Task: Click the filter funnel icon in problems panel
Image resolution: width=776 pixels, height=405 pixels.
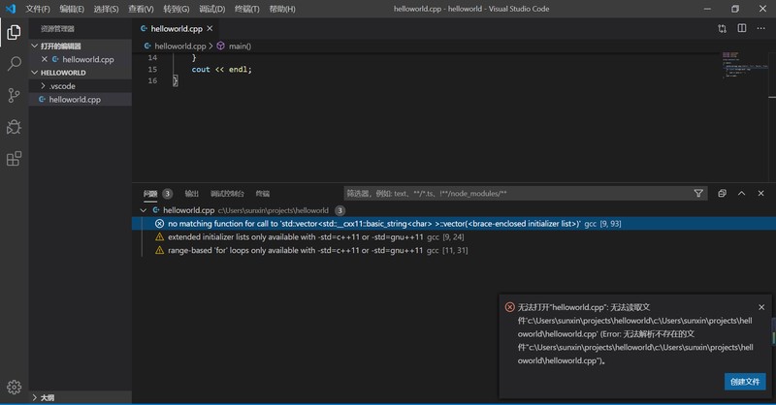Action: click(698, 194)
